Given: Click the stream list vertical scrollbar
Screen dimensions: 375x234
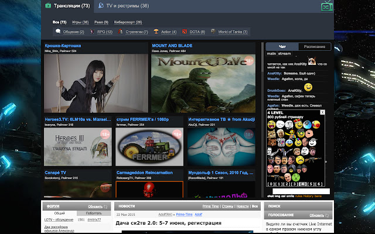Looking at the screenshot, I should [262, 119].
